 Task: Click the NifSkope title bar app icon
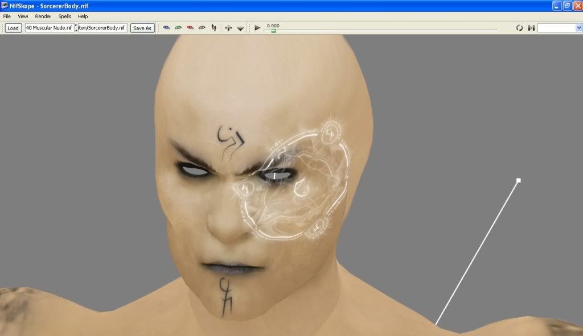pos(5,5)
